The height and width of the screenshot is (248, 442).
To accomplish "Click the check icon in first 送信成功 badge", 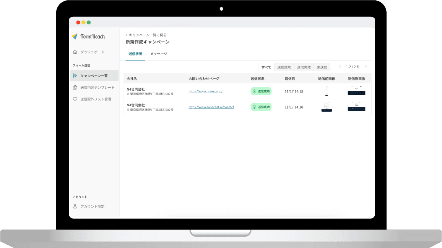I will (x=255, y=91).
